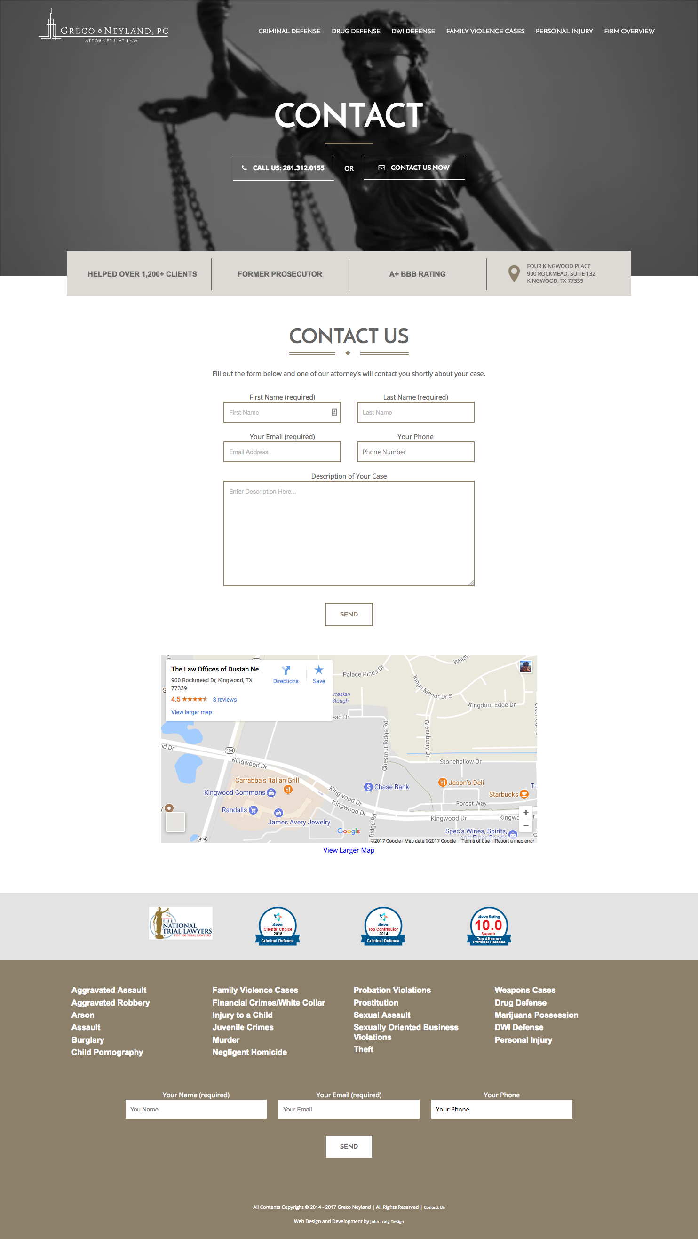The width and height of the screenshot is (698, 1239).
Task: Click the Phone Number input field
Action: click(416, 452)
